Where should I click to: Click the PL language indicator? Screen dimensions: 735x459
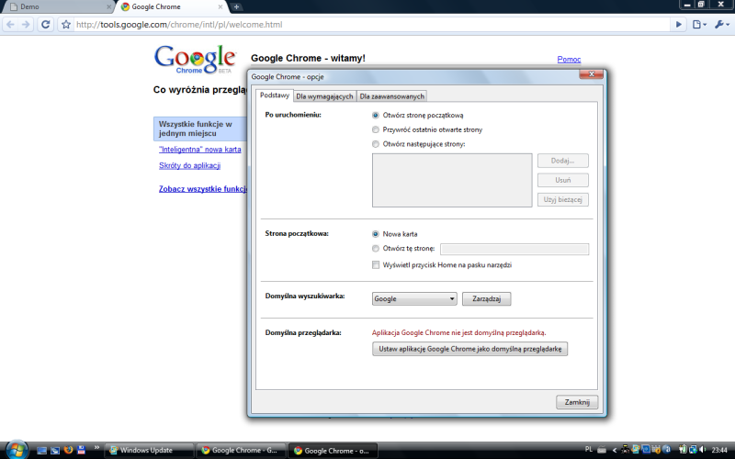click(x=589, y=449)
